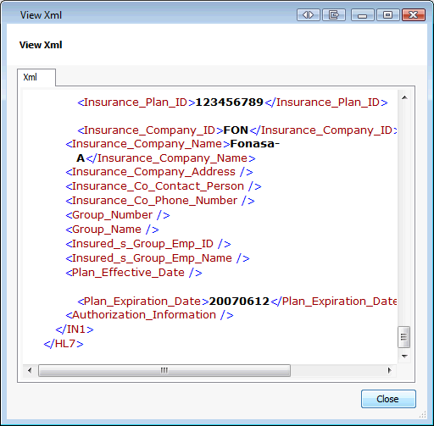
Task: Click the horizontal scrollbar thumb
Action: pos(164,370)
